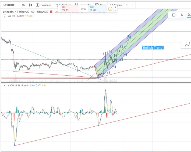Open the candlestick chart style selector
The image size is (191, 152).
30,5
